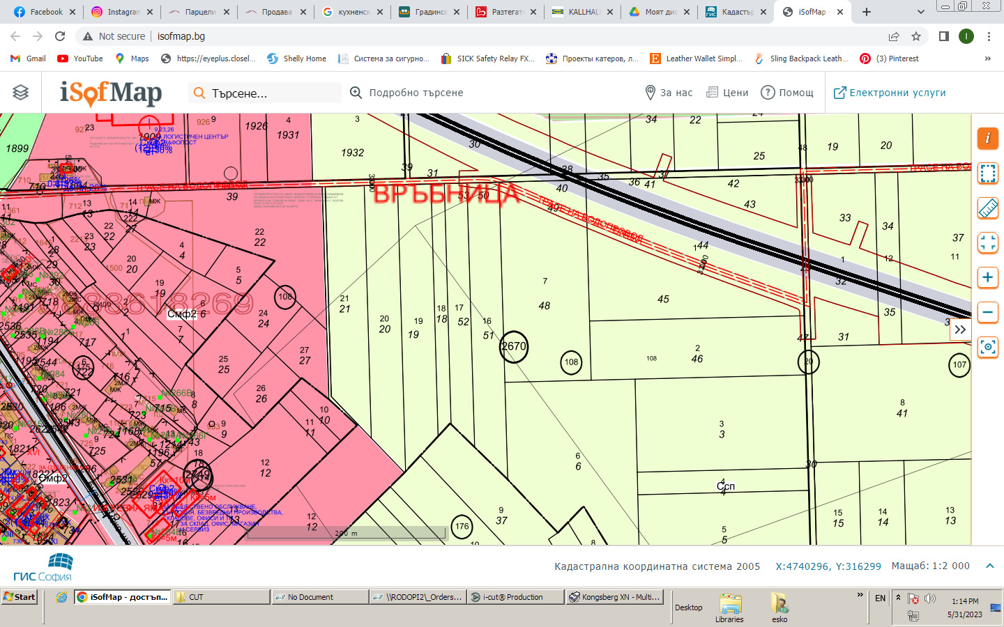The image size is (1004, 627).
Task: Choose the ruler measurement tool
Action: click(987, 208)
